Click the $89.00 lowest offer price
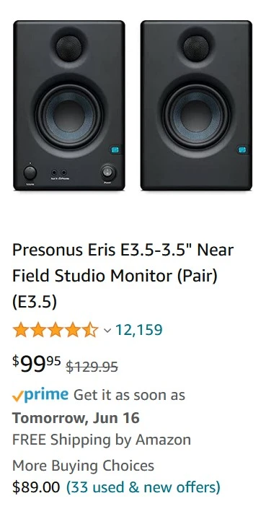The width and height of the screenshot is (266, 527). (36, 487)
